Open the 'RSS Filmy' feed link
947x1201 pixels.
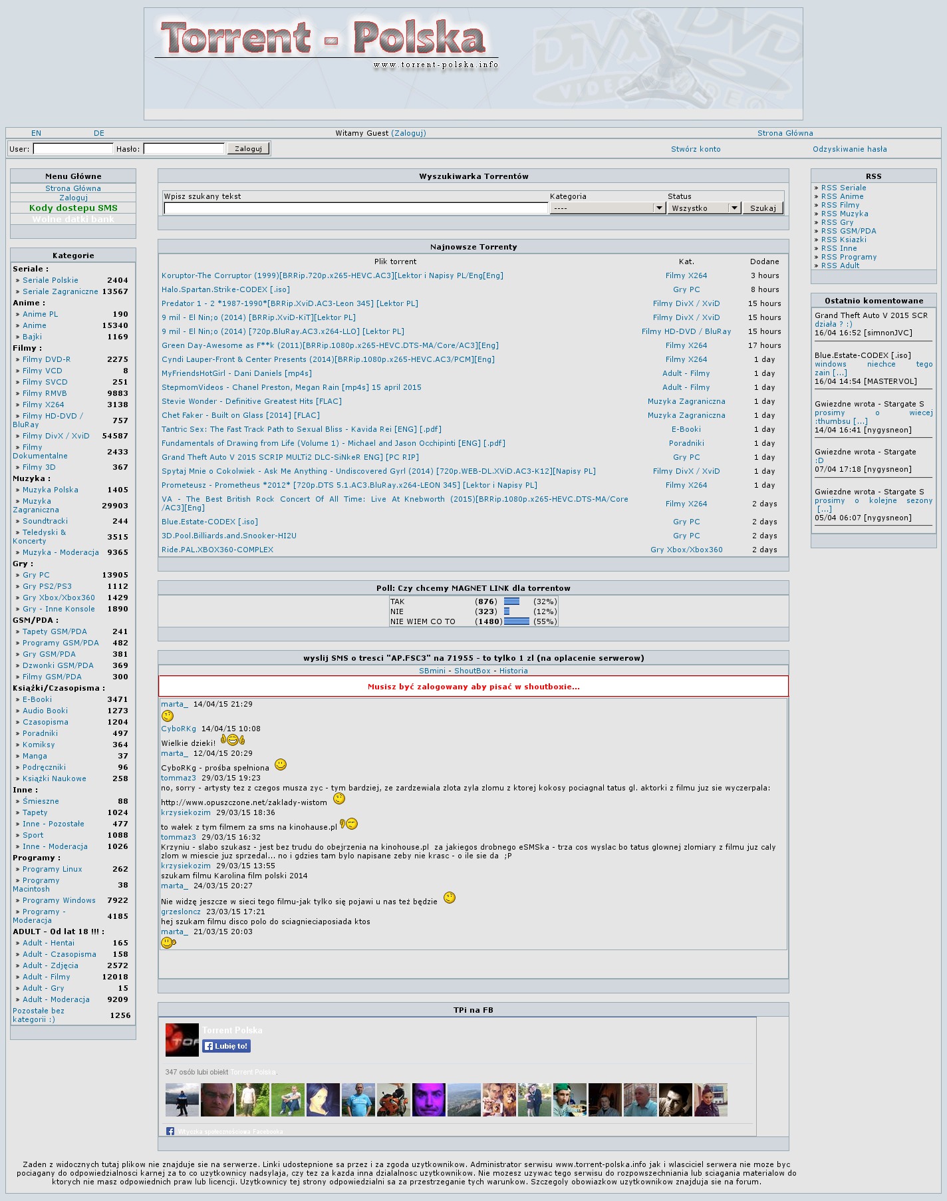coord(840,205)
